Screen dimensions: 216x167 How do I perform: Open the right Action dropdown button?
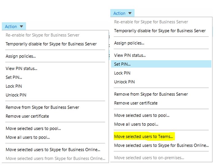tap(122, 13)
